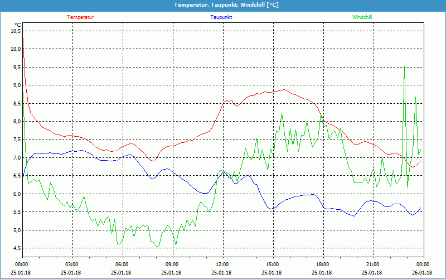Click the 5,0 y-axis value
446x279 pixels.
(17, 230)
